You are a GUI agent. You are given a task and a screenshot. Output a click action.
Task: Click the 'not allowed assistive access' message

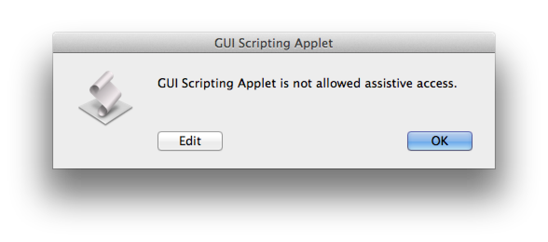(x=308, y=84)
